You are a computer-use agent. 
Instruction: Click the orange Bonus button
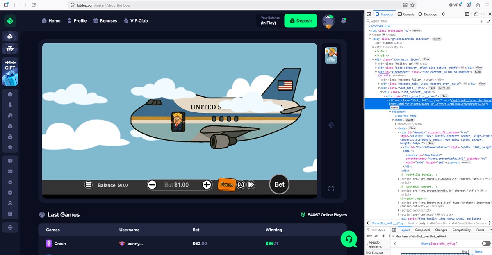click(x=227, y=184)
